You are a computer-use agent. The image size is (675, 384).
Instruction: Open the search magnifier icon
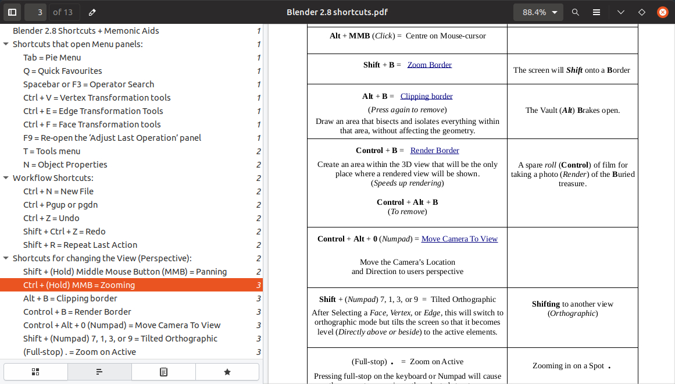pos(575,12)
